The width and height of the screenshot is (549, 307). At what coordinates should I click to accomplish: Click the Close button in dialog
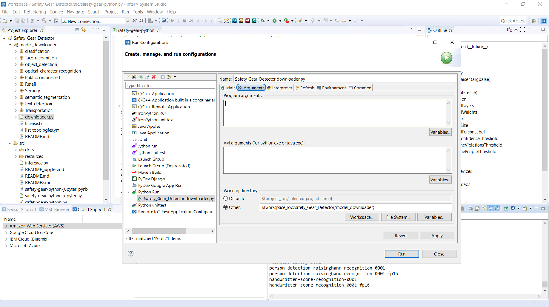click(439, 254)
